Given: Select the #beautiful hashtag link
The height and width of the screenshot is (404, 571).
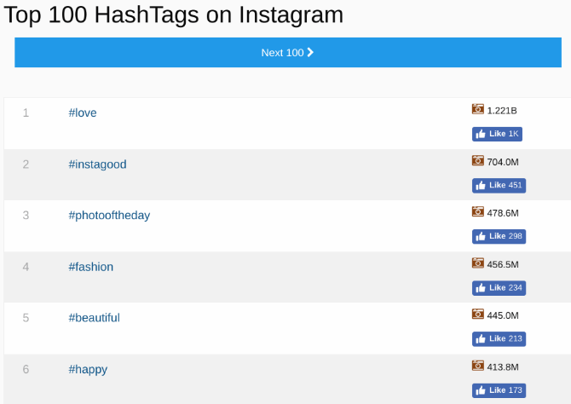Looking at the screenshot, I should click(x=94, y=318).
